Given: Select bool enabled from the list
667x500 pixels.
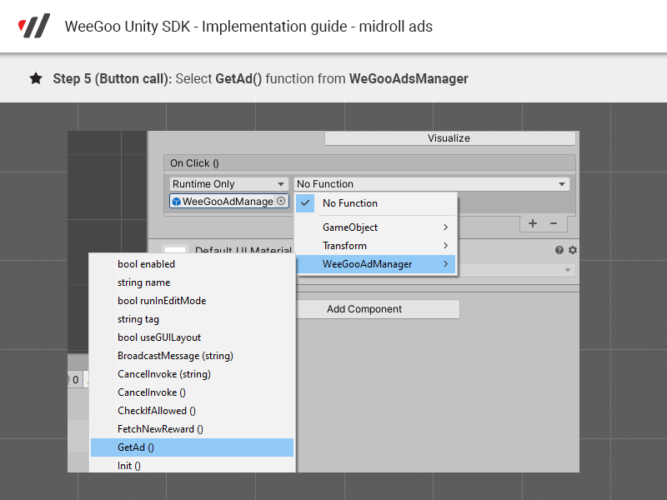Looking at the screenshot, I should pyautogui.click(x=193, y=264).
